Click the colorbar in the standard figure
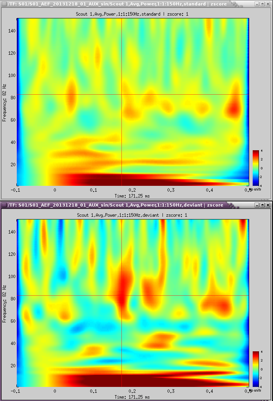273x401 pixels. point(255,168)
